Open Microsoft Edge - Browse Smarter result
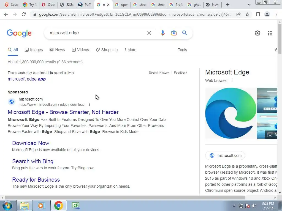 (x=63, y=112)
